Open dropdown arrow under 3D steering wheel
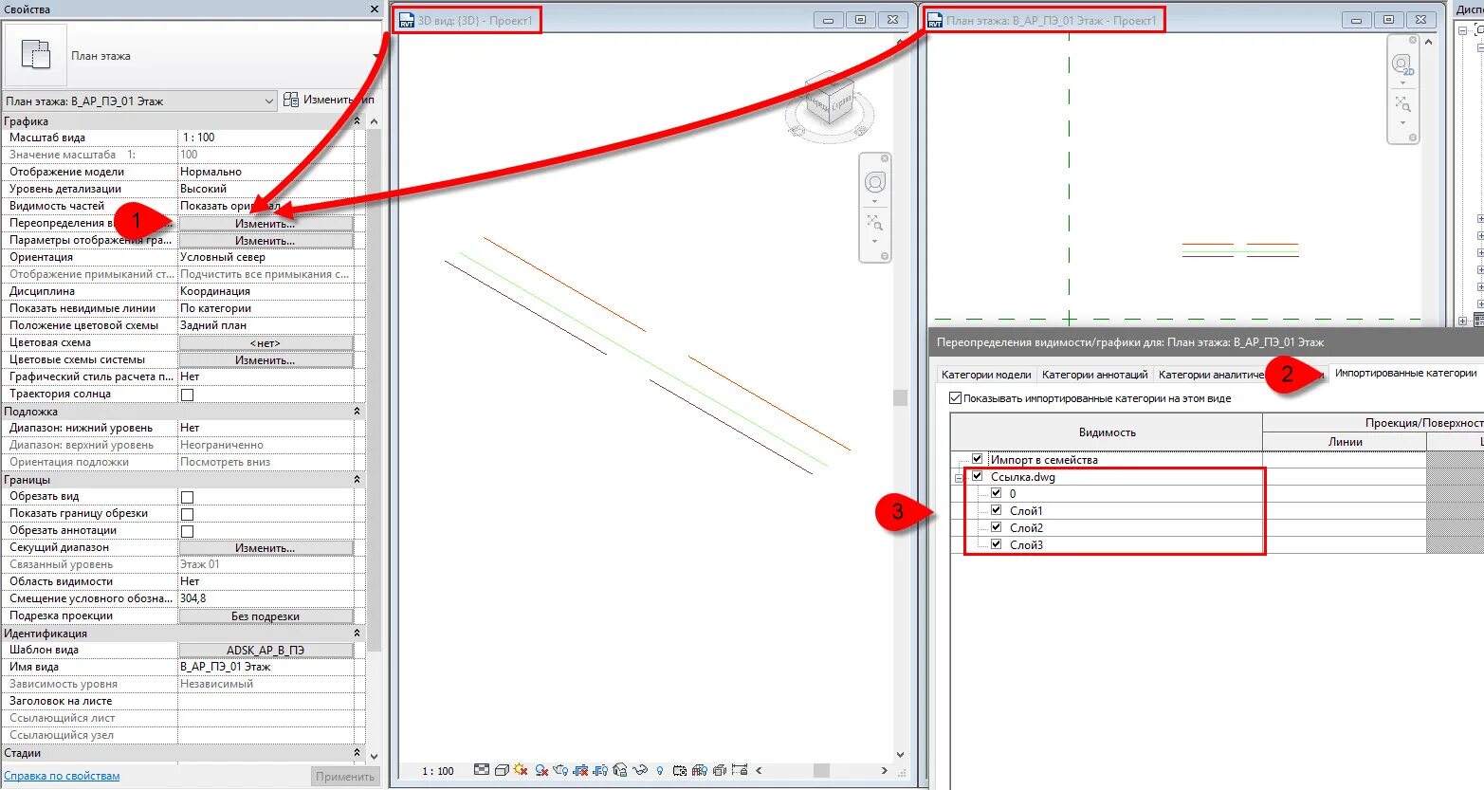Screen dimensions: 1484x790 (875, 201)
